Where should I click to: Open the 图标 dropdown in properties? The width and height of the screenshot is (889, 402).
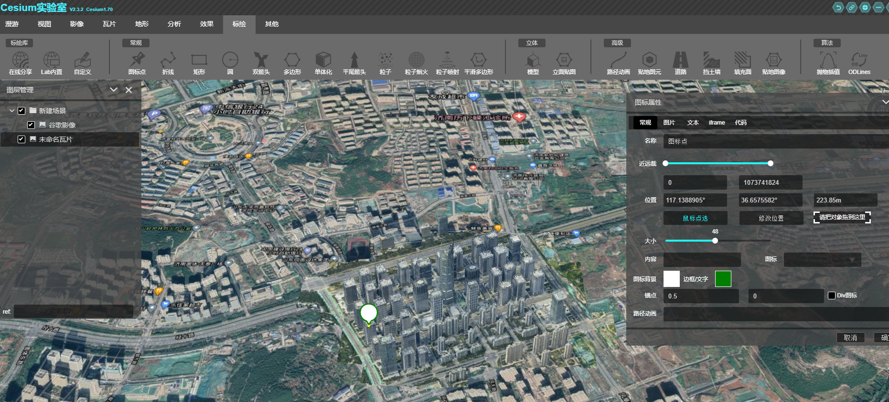(822, 260)
